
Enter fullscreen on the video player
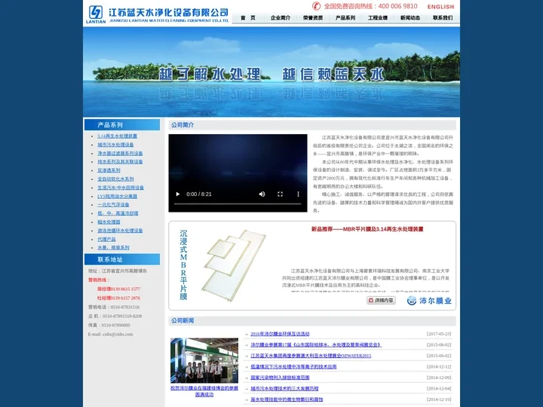point(280,194)
